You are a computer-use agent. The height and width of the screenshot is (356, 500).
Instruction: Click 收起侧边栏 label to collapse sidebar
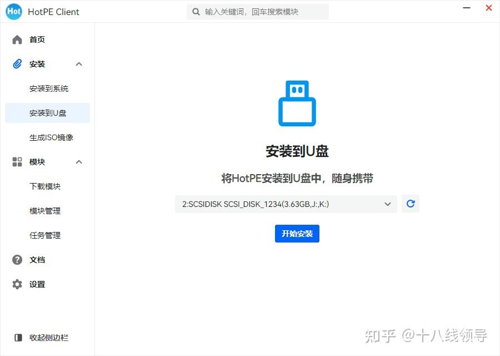tap(49, 338)
